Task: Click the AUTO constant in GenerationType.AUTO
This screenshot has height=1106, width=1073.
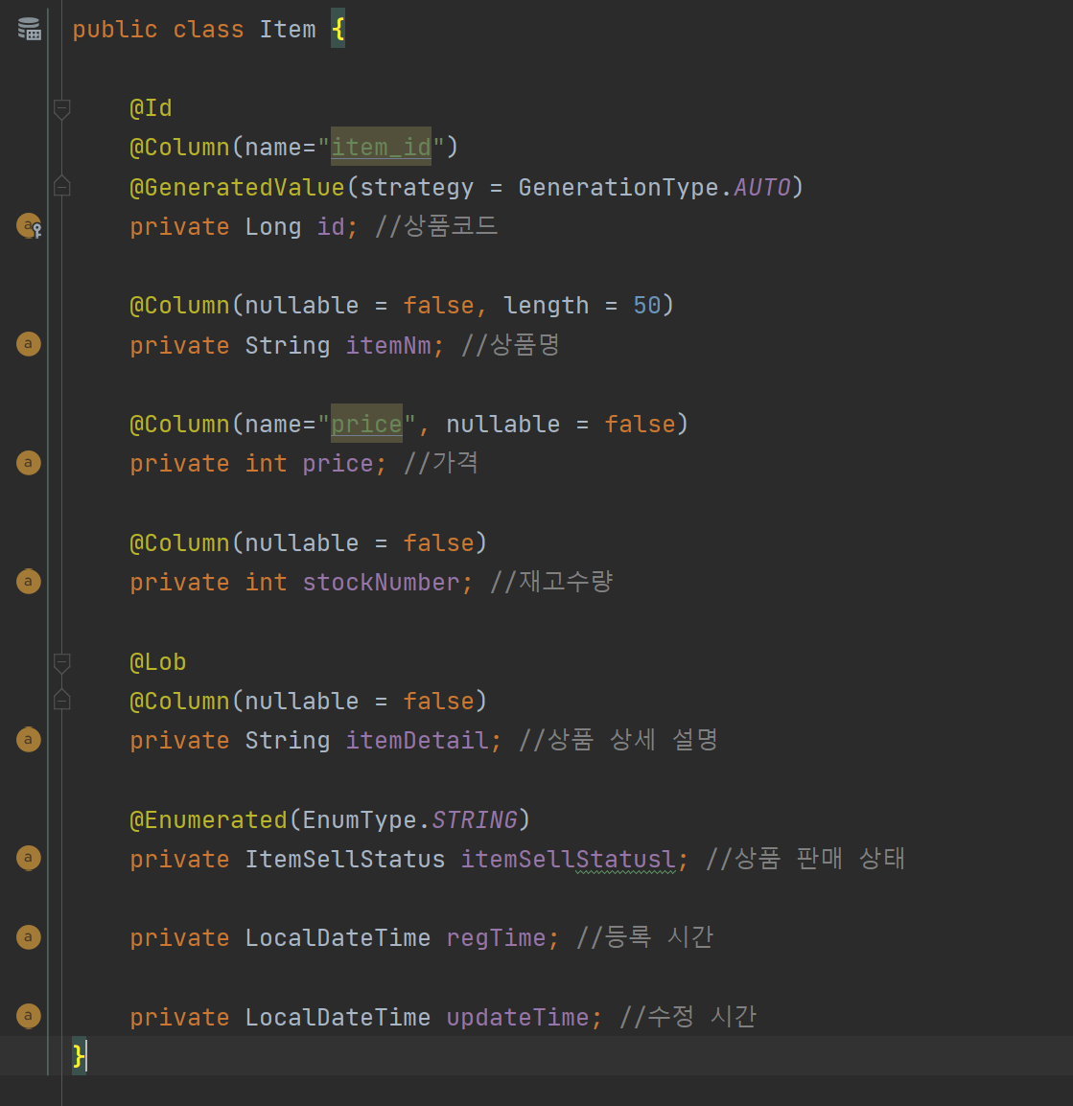Action: coord(761,188)
